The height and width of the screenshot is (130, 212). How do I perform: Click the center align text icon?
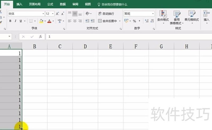click(75, 21)
